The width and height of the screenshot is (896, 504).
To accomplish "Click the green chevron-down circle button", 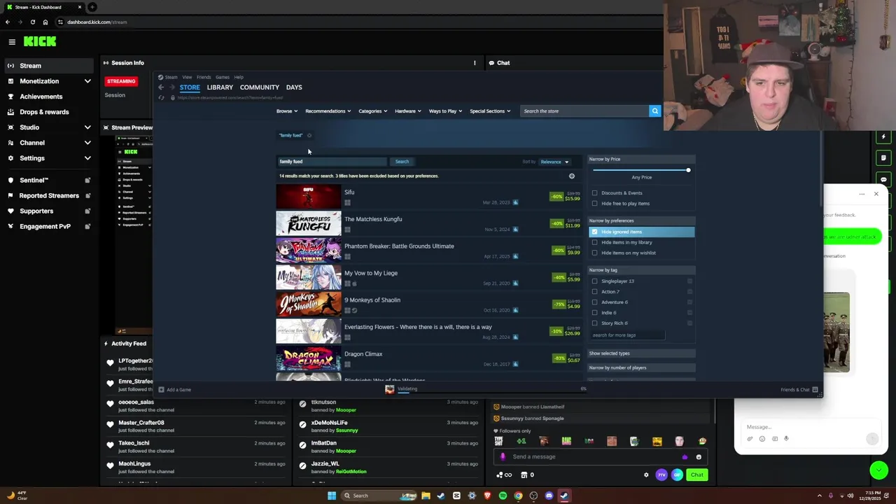I will coord(878,470).
